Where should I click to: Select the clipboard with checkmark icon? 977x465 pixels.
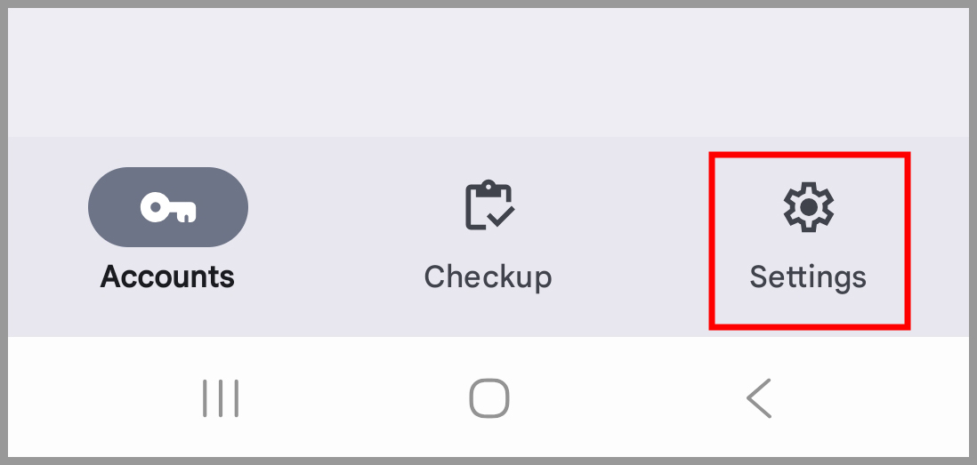pos(489,204)
